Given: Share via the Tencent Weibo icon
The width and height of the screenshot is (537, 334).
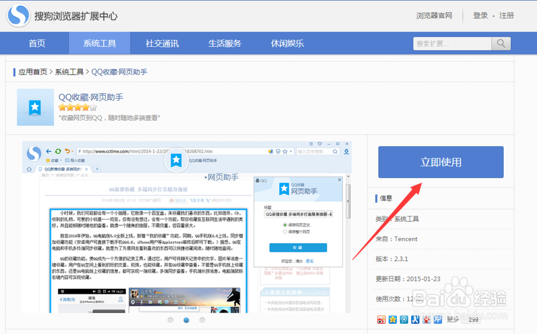Looking at the screenshot, I should tap(404, 320).
